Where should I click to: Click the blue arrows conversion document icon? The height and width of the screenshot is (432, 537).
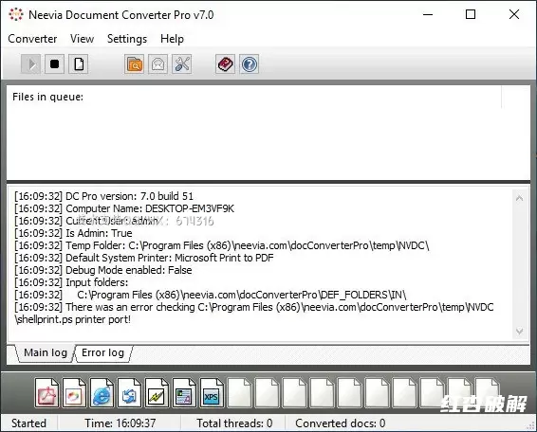pos(129,392)
